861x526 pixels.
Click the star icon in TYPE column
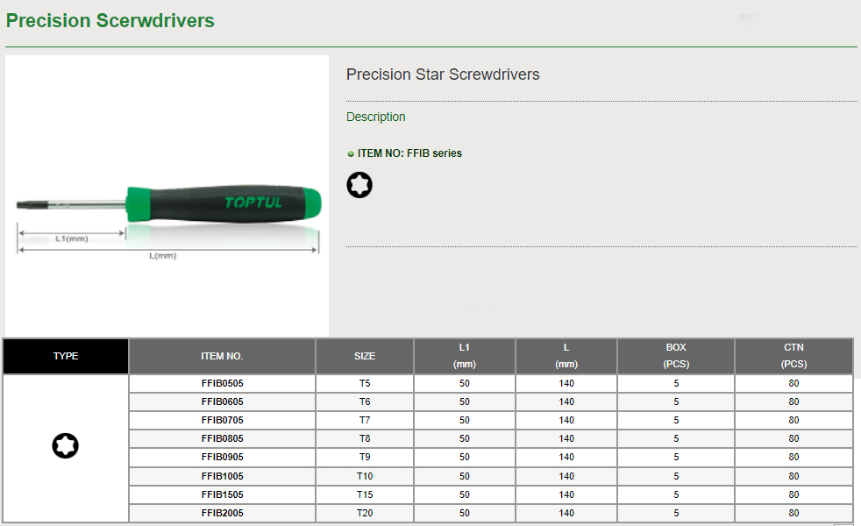[66, 445]
